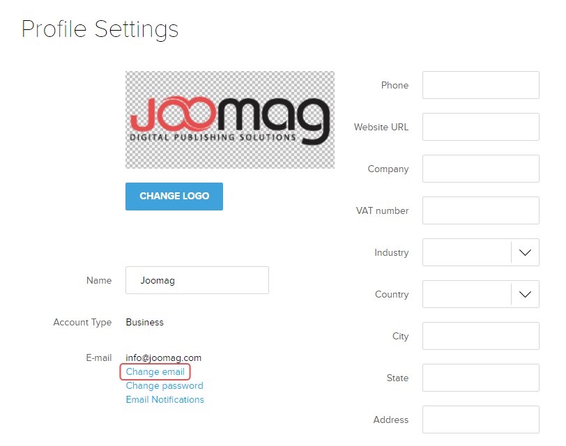Image resolution: width=566 pixels, height=446 pixels.
Task: Select the Country combo box field
Action: tap(481, 295)
